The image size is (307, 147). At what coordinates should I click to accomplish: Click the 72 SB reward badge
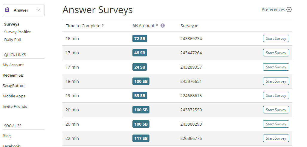pyautogui.click(x=140, y=39)
